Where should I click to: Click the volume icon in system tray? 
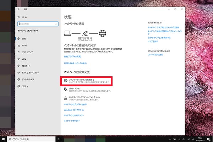coord(184,139)
